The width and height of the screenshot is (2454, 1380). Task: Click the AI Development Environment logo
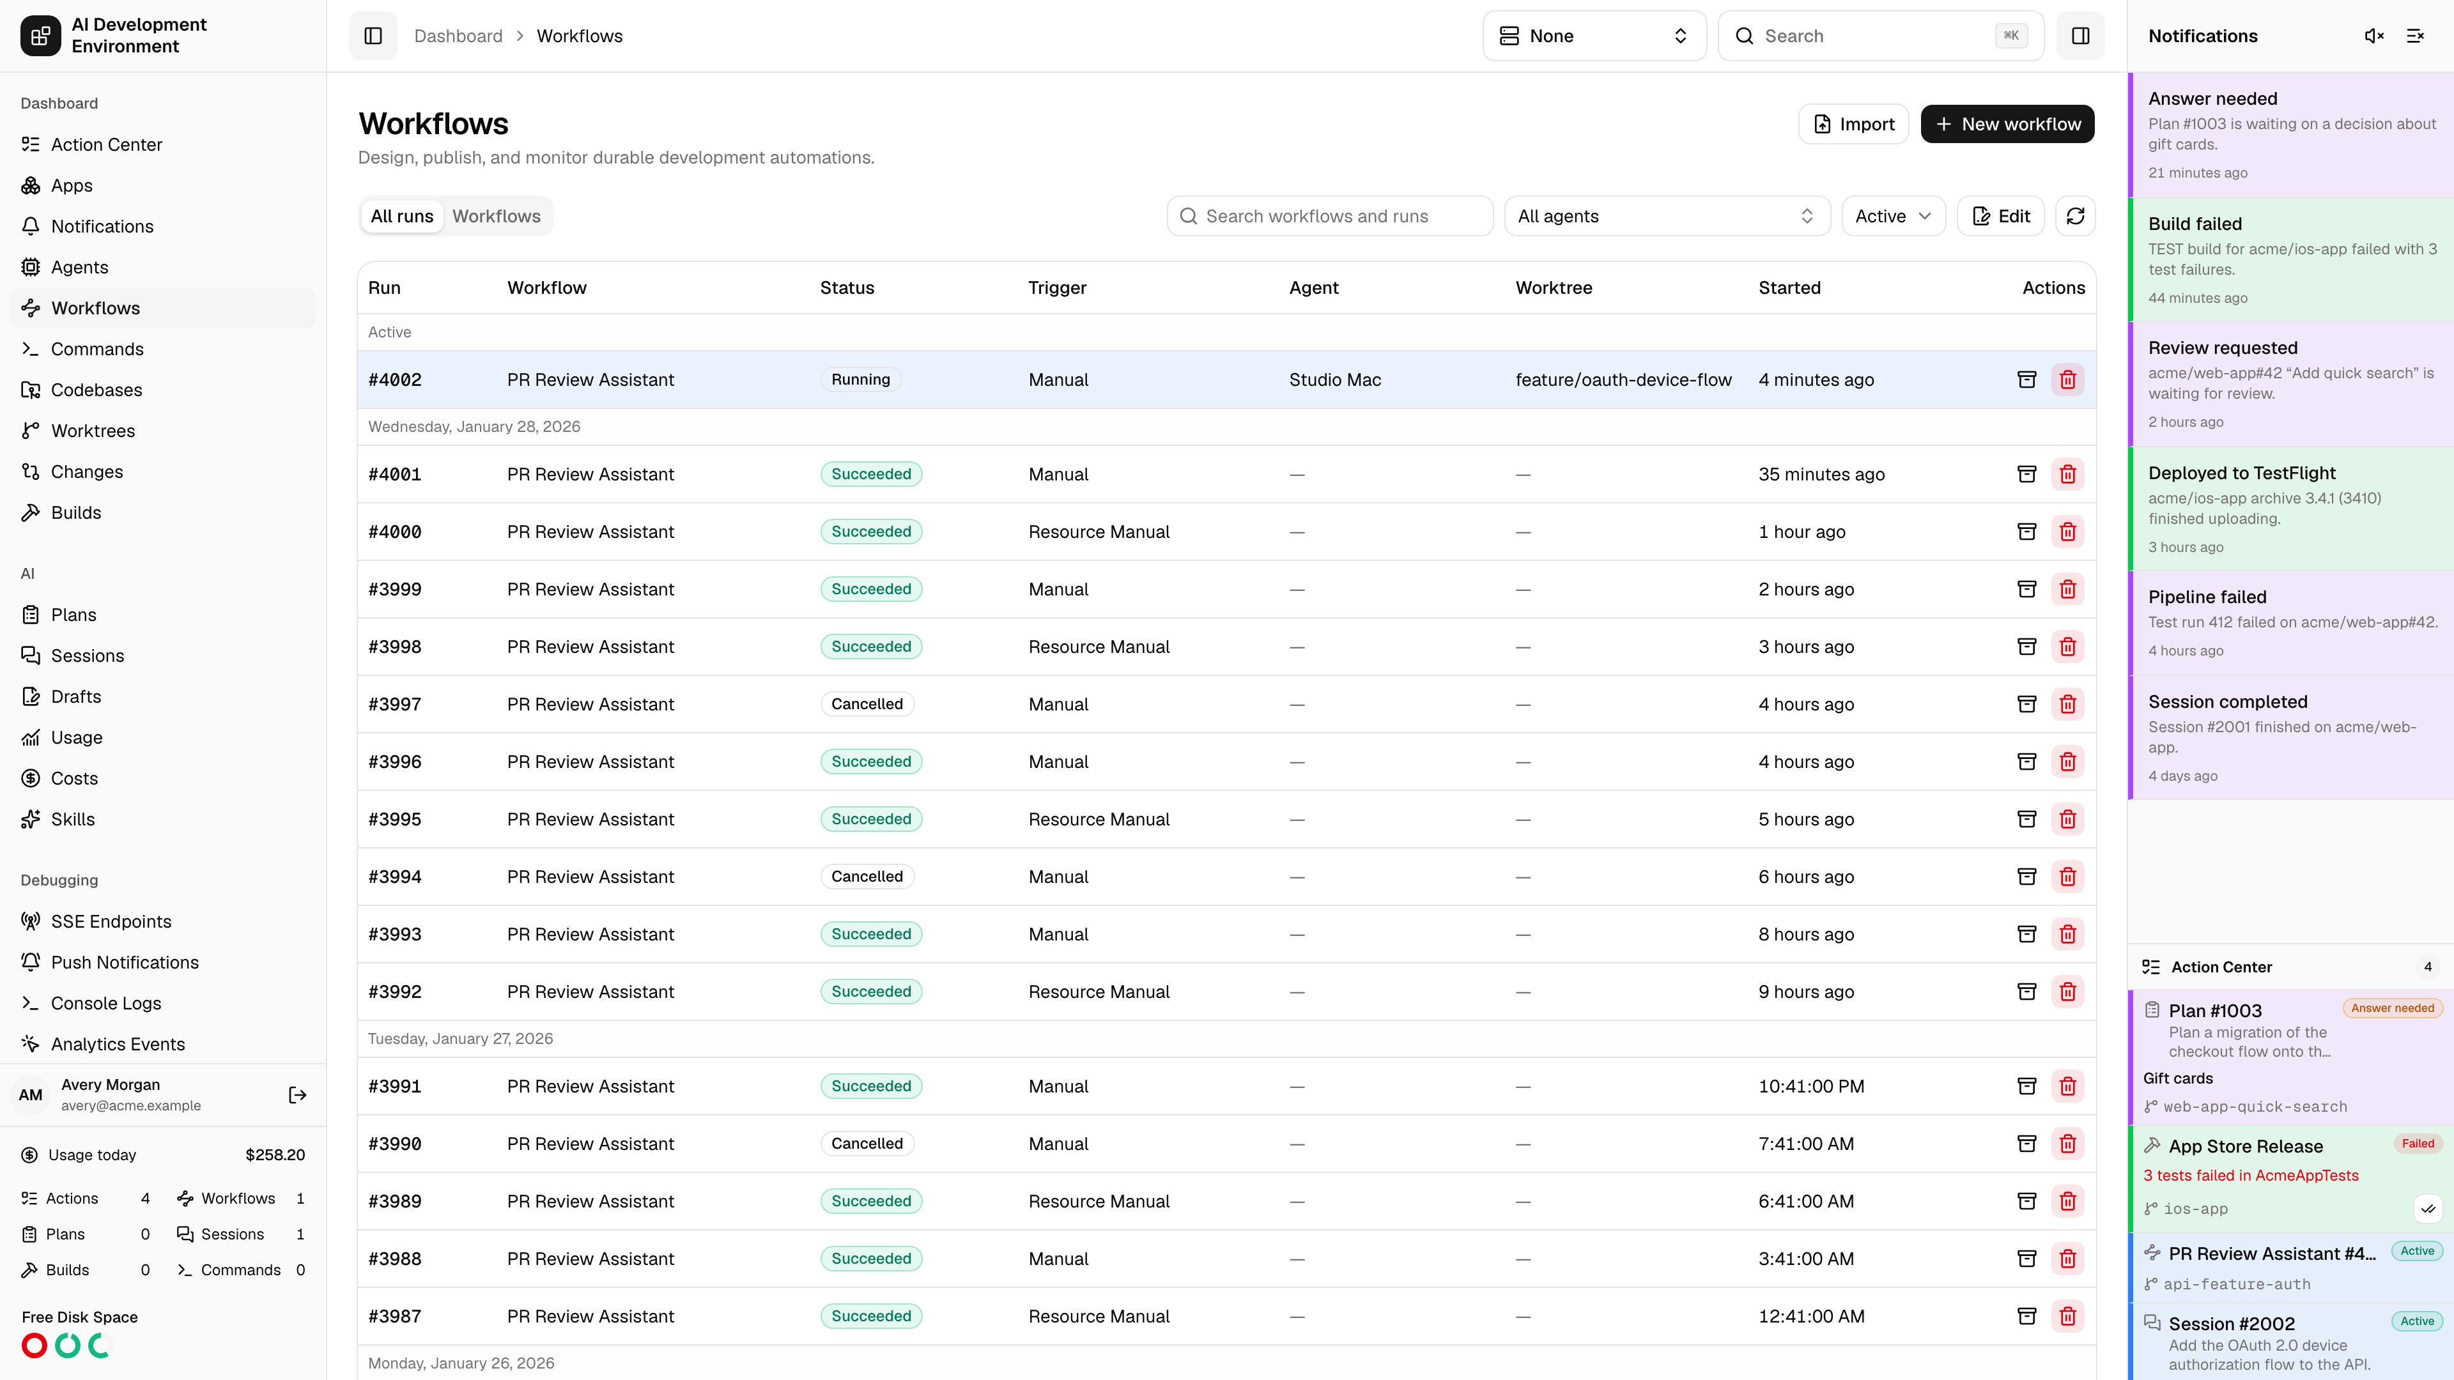[40, 36]
